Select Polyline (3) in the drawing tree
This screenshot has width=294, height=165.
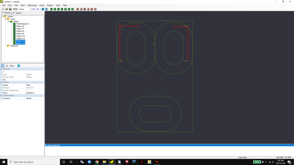coord(20,26)
